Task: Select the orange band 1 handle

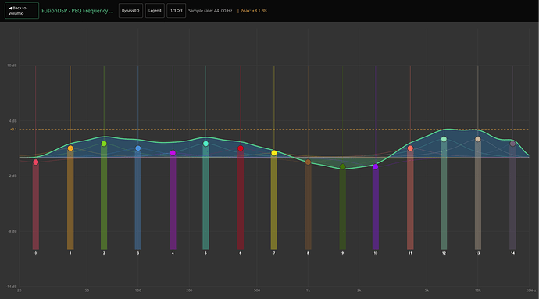Action: pyautogui.click(x=70, y=148)
